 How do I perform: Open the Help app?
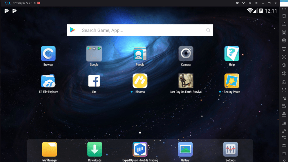pos(232,53)
